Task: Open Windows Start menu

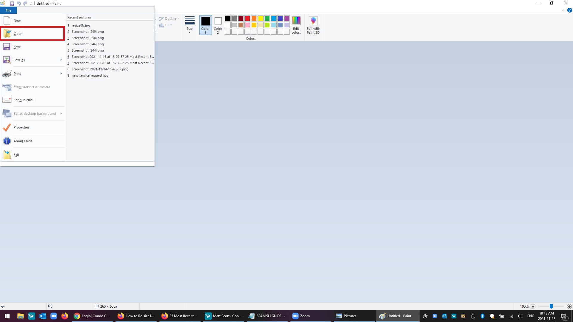Action: coord(7,316)
